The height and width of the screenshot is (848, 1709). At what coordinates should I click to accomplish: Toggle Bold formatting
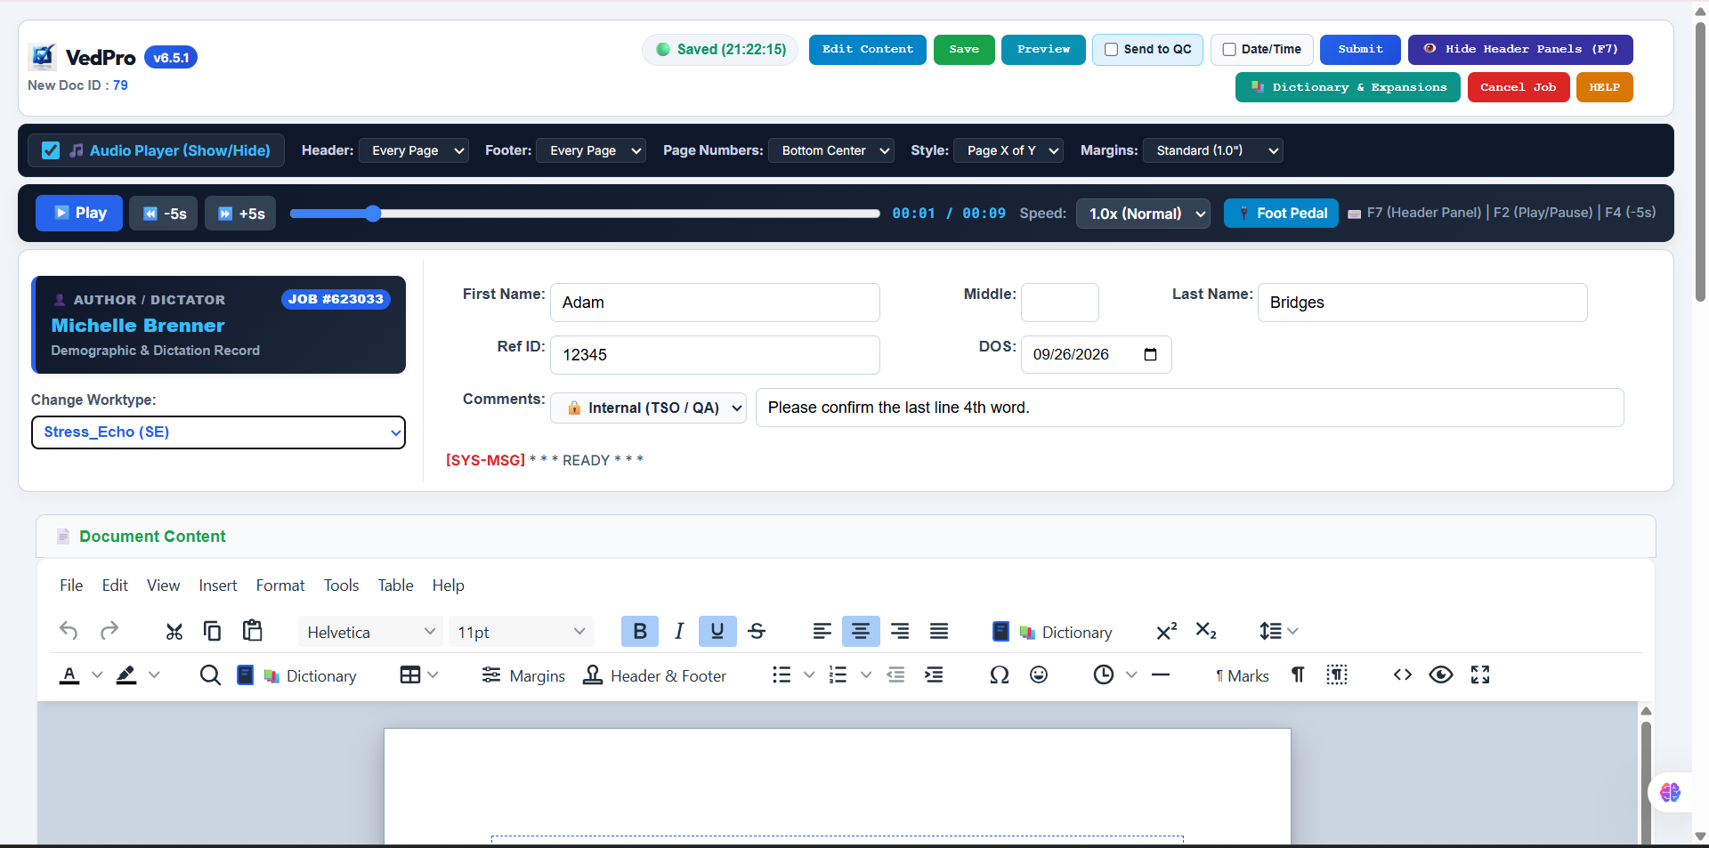[x=640, y=631]
